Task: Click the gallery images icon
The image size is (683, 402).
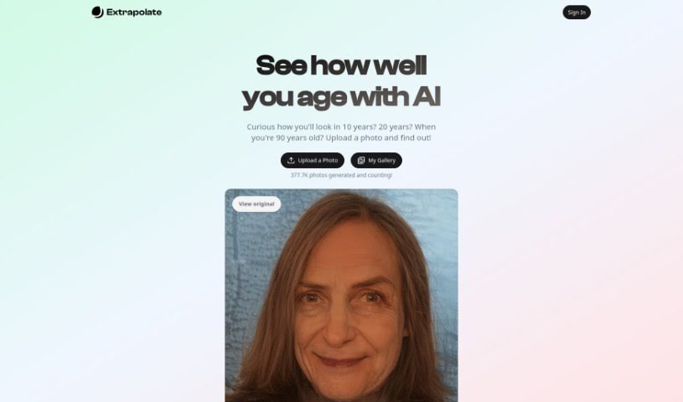Action: [x=361, y=160]
